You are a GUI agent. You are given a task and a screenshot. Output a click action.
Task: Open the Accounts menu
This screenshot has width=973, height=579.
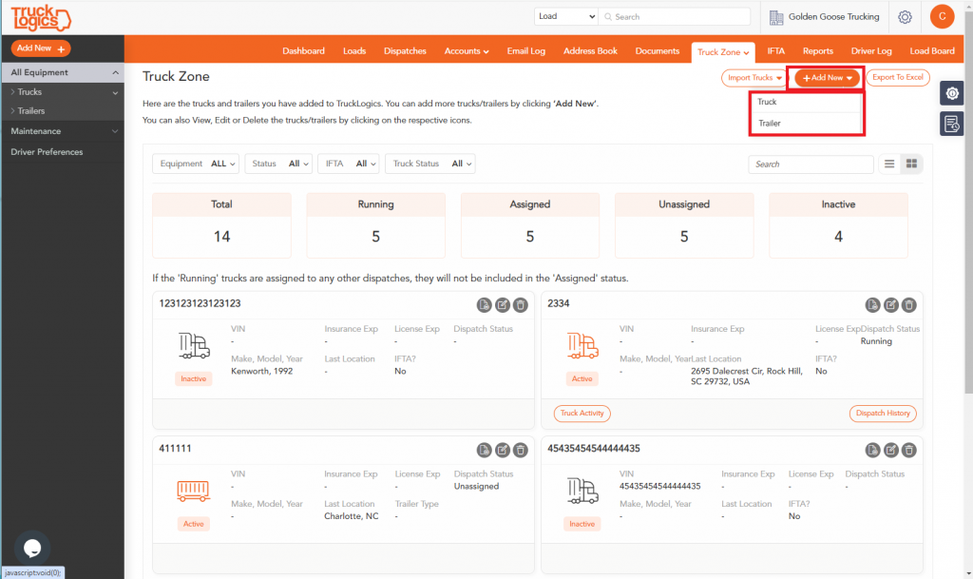coord(466,51)
